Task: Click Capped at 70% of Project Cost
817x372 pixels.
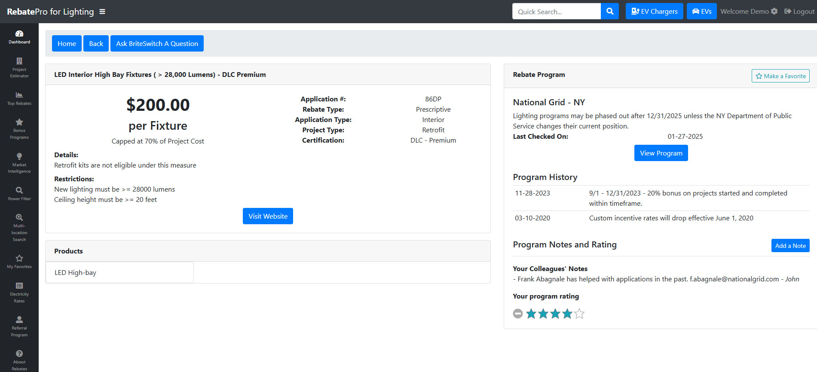Action: click(158, 141)
